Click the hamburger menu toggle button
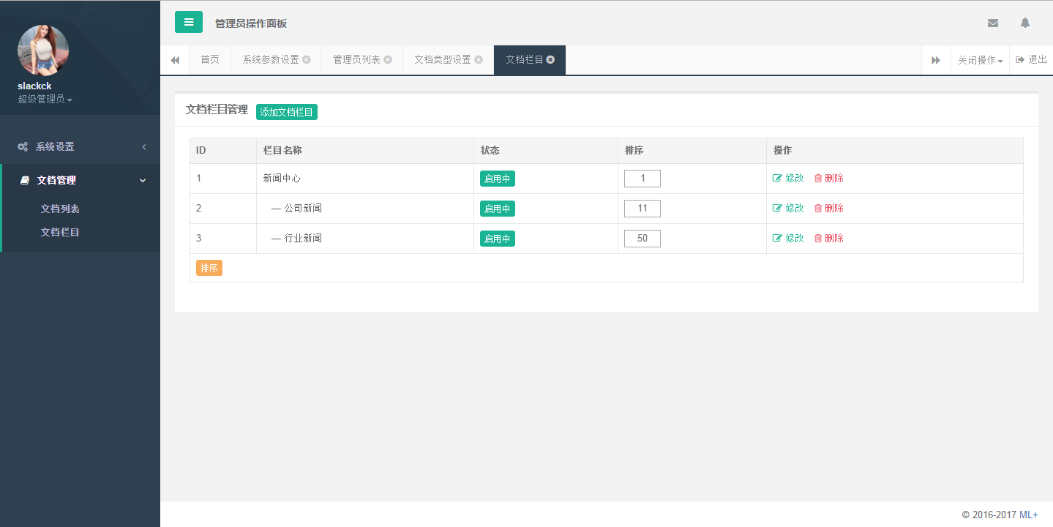Viewport: 1053px width, 527px height. [x=188, y=22]
